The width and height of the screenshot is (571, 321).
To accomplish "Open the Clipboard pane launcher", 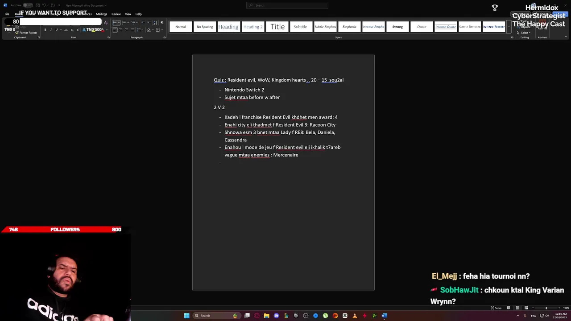I will pyautogui.click(x=39, y=37).
